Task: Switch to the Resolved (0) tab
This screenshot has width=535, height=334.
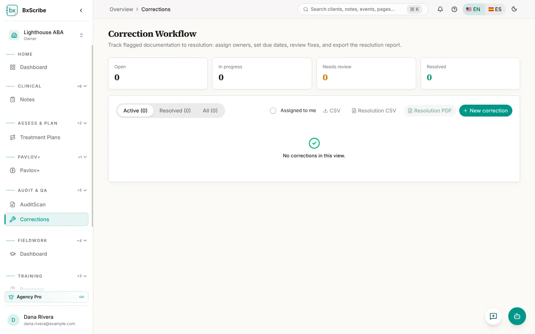Action: click(175, 111)
